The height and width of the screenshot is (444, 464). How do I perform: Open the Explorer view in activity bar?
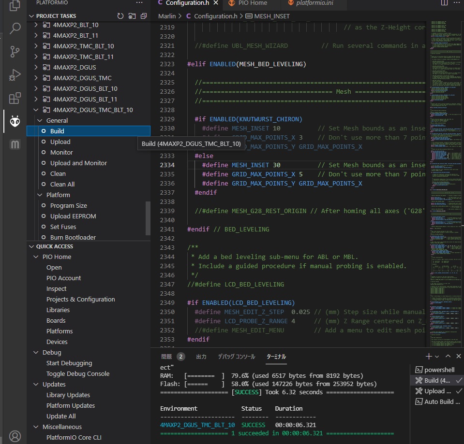[15, 5]
